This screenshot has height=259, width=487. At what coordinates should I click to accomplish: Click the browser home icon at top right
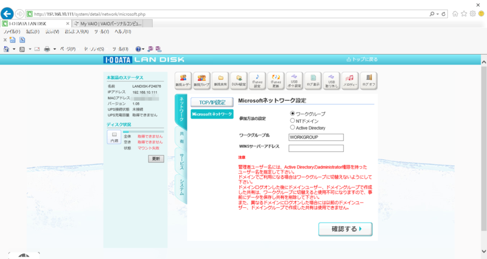point(455,13)
